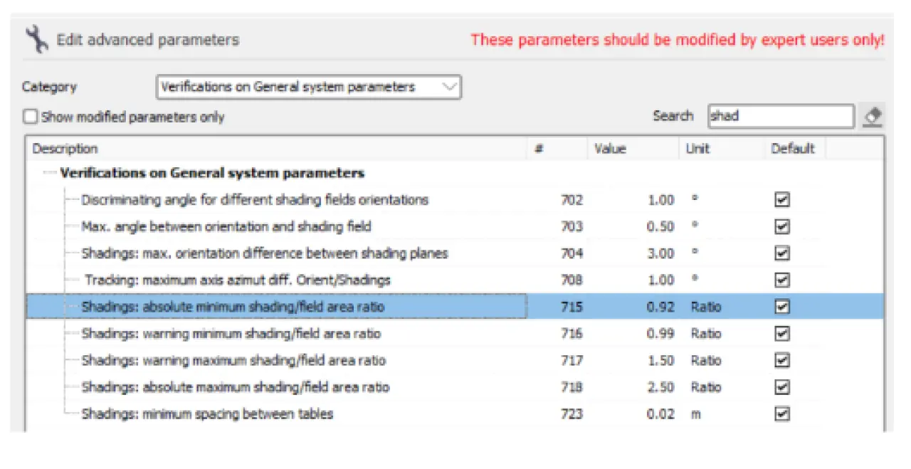Screen dimensions: 911x469
Task: Click the Unit column header
Action: (697, 149)
